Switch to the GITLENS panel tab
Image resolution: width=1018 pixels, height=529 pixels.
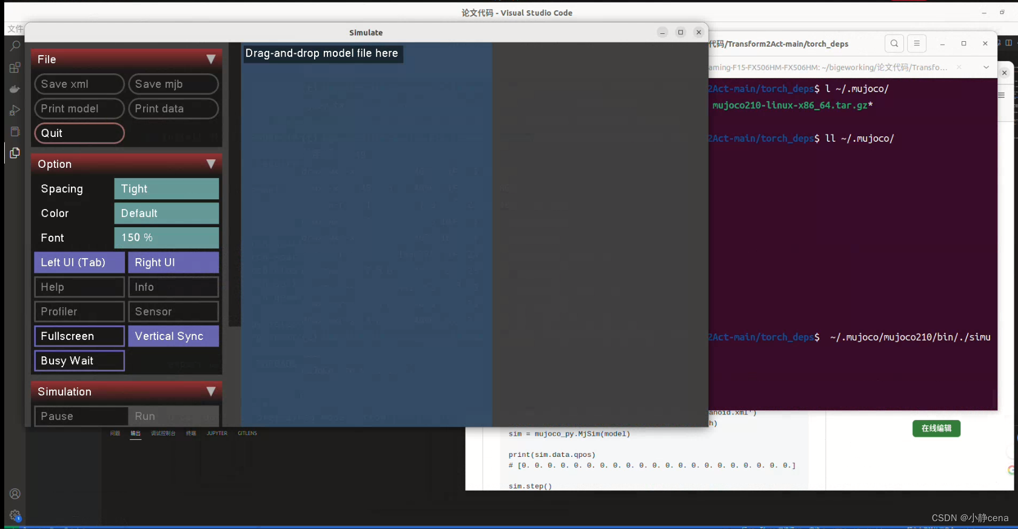(x=247, y=433)
